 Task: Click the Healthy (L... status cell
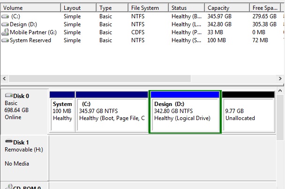click(x=187, y=24)
